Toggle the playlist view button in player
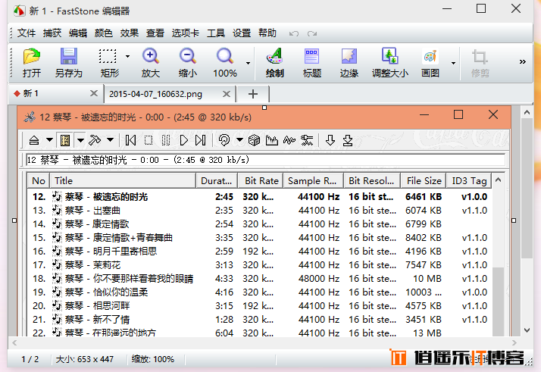Image resolution: width=541 pixels, height=372 pixels. pyautogui.click(x=65, y=140)
